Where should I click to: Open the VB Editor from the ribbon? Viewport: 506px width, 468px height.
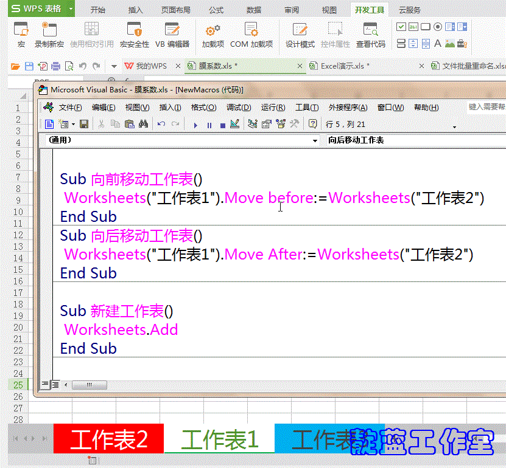(x=172, y=33)
